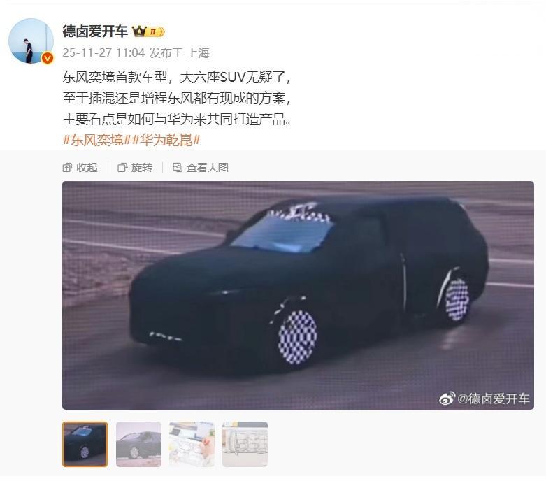Screen dimensions: 546x488
Task: Click the orange verified V badge
Action: point(48,58)
